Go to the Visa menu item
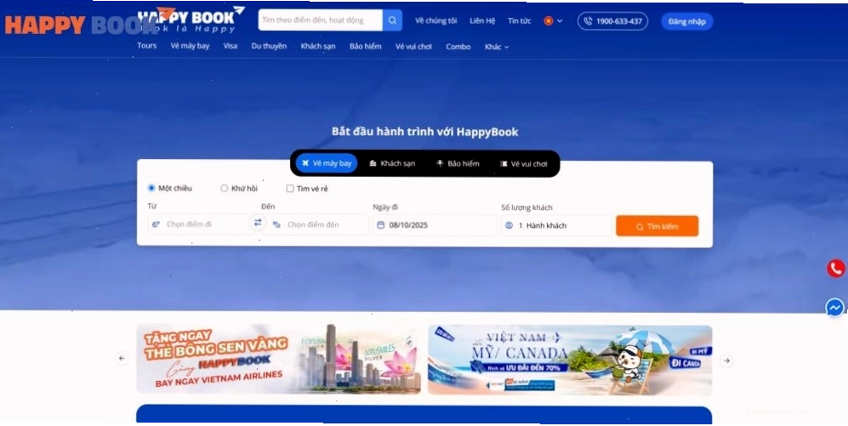 tap(230, 46)
